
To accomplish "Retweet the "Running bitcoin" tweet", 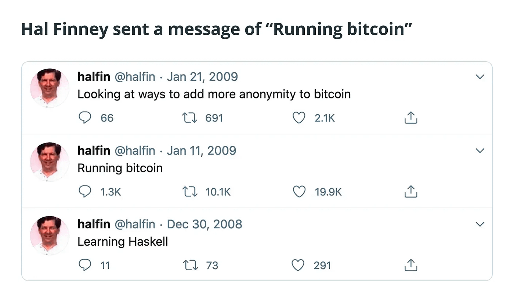I will click(x=190, y=192).
